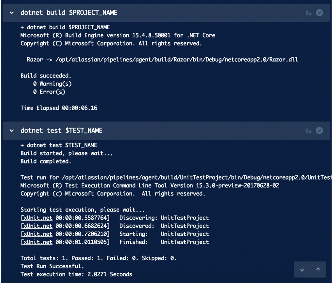Click the 8s duration on build step
This screenshot has width=332, height=283.
click(308, 13)
